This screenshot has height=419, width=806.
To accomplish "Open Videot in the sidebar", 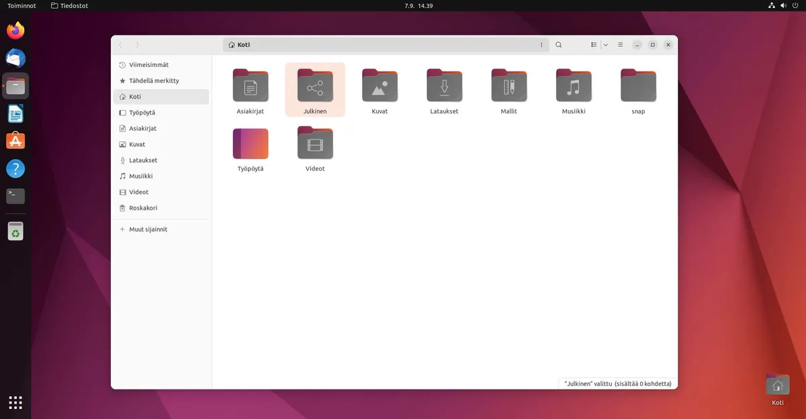I will coord(161,192).
